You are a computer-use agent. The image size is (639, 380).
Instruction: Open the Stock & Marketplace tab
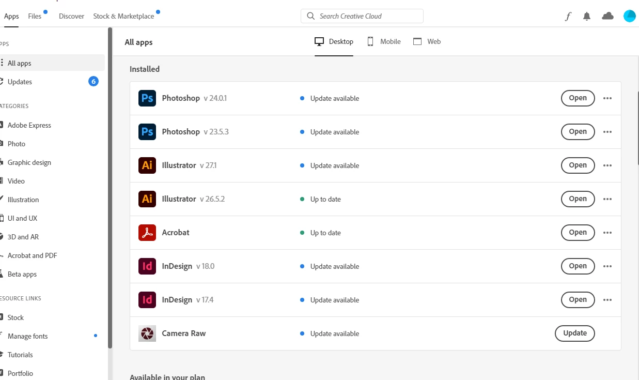point(123,16)
